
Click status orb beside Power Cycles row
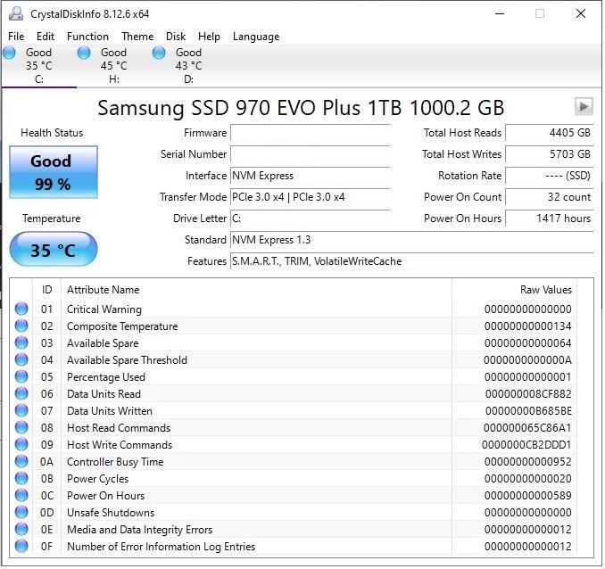pos(21,479)
